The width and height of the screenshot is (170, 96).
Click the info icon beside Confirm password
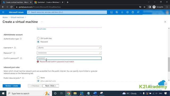21,58
